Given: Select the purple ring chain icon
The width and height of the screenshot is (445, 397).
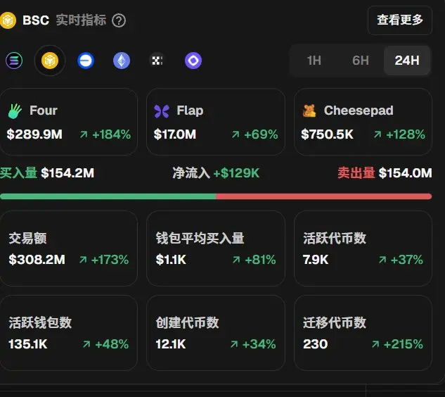Looking at the screenshot, I should tap(193, 61).
